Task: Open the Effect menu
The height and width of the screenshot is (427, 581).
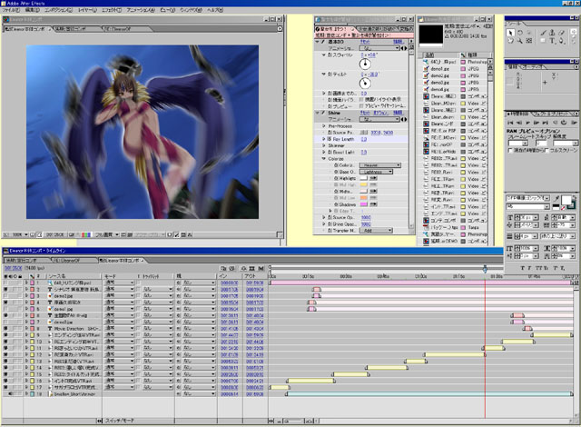Action: click(112, 10)
